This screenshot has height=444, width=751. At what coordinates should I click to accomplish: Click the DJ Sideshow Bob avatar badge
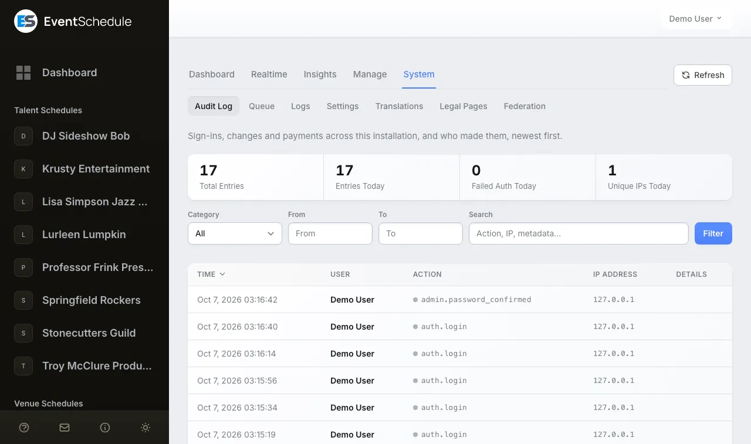pyautogui.click(x=23, y=136)
